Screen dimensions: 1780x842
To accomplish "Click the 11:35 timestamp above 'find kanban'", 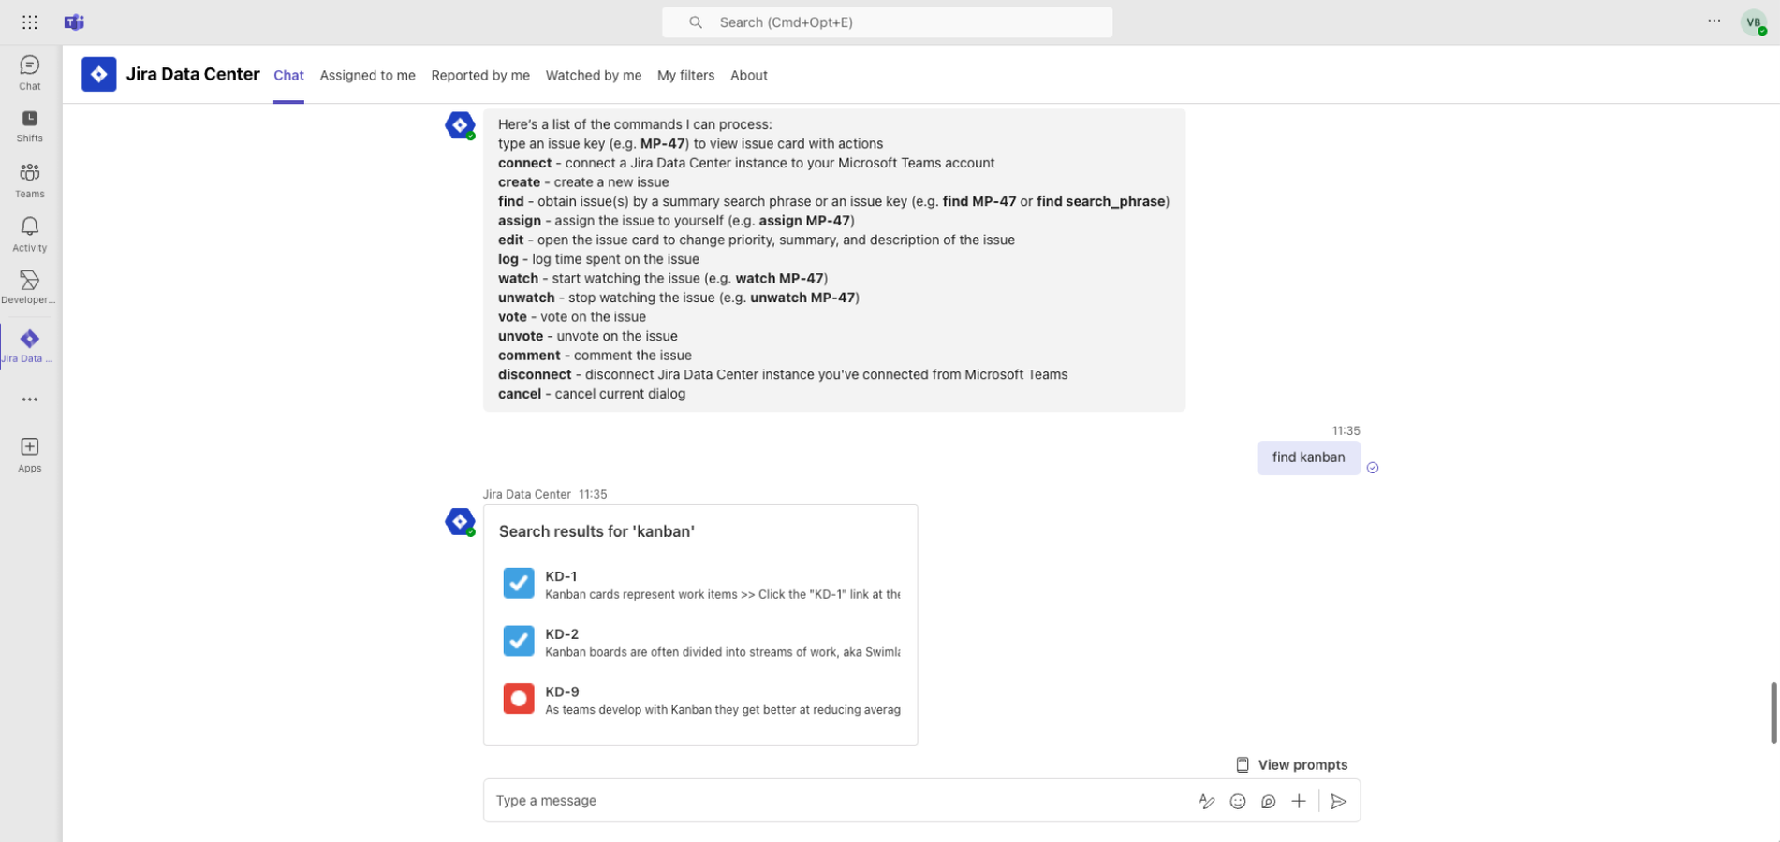I will point(1346,430).
